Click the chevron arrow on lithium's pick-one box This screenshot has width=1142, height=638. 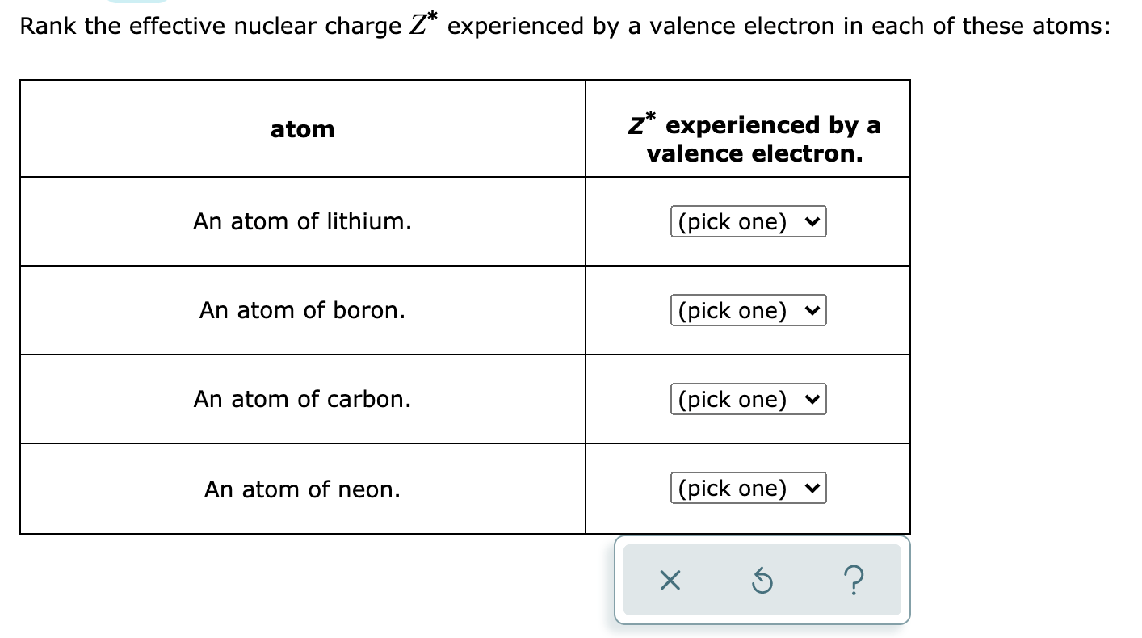pyautogui.click(x=813, y=221)
